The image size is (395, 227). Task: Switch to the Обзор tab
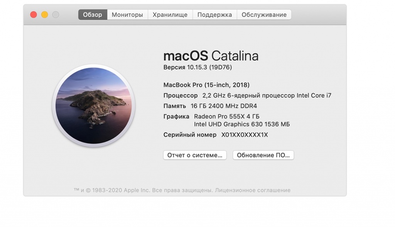tap(93, 15)
